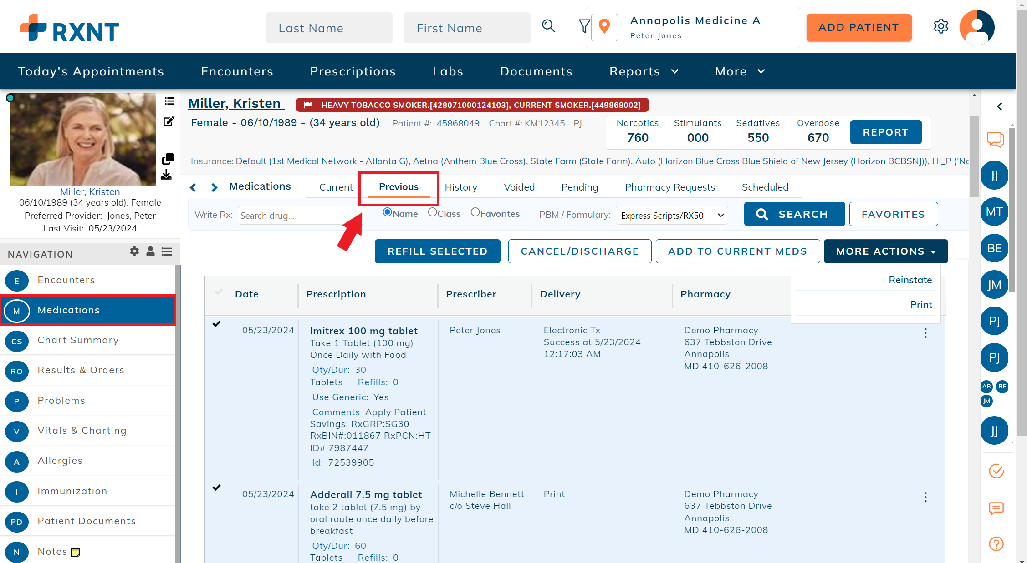Open the messages speech icon in sidebar
This screenshot has height=563, width=1027.
(996, 508)
